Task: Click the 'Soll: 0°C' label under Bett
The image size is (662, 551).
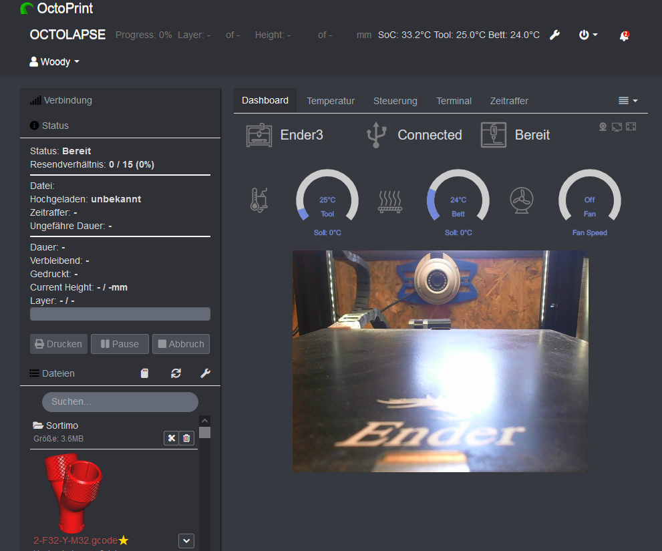Action: 458,232
